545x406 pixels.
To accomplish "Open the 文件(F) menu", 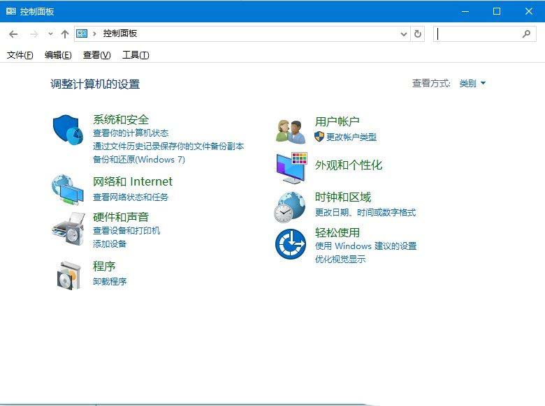I will point(20,55).
